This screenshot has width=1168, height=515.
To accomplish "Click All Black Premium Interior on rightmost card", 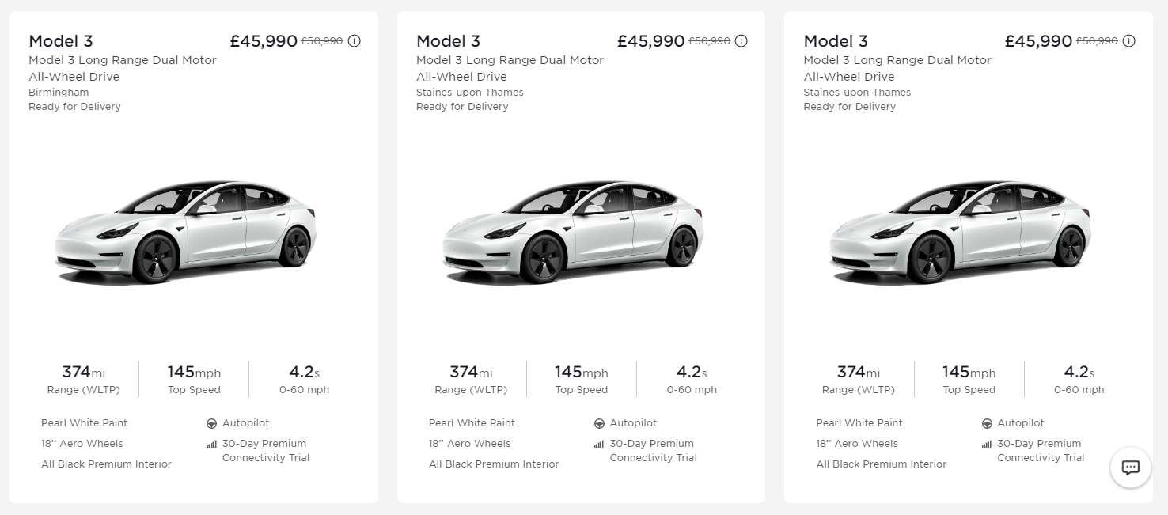I will coord(882,464).
